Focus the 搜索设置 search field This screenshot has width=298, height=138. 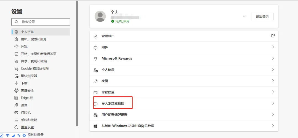point(41,22)
